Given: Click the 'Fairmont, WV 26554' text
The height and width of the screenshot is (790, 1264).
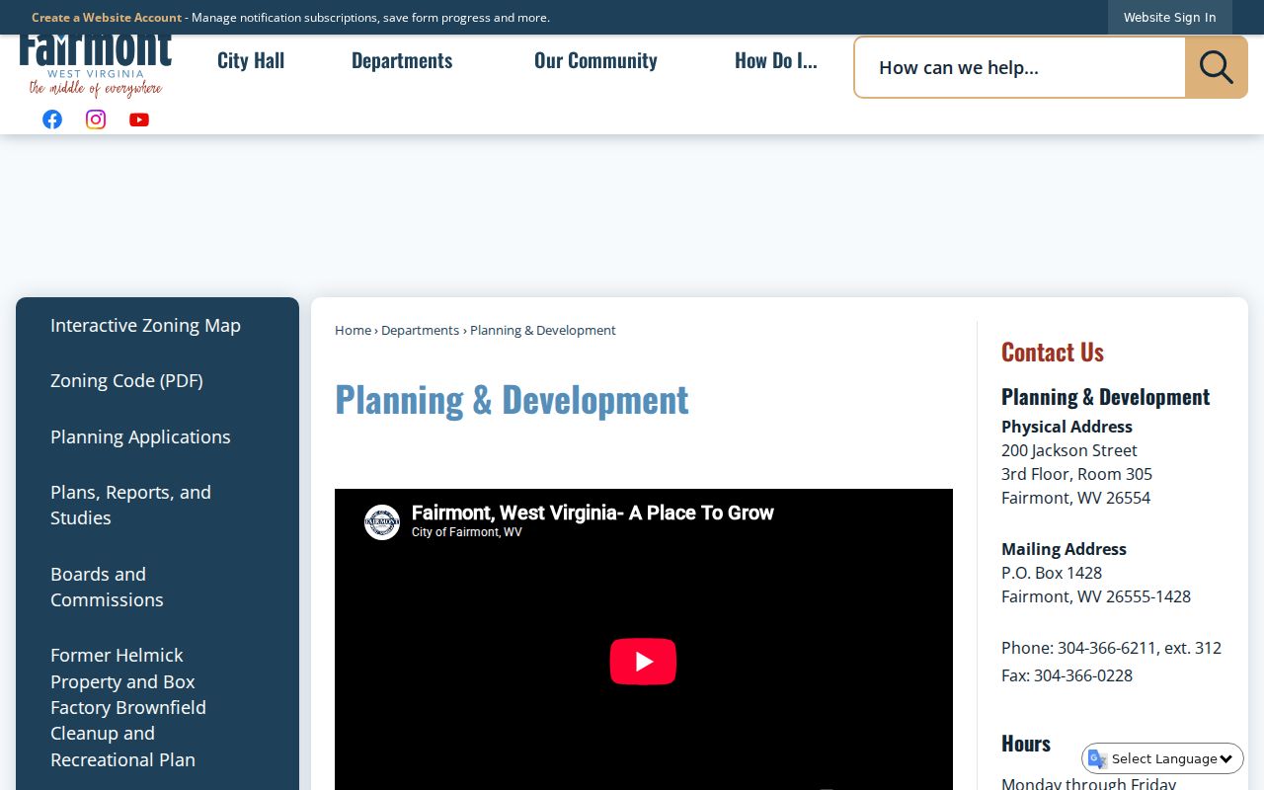Looking at the screenshot, I should pyautogui.click(x=1075, y=498).
